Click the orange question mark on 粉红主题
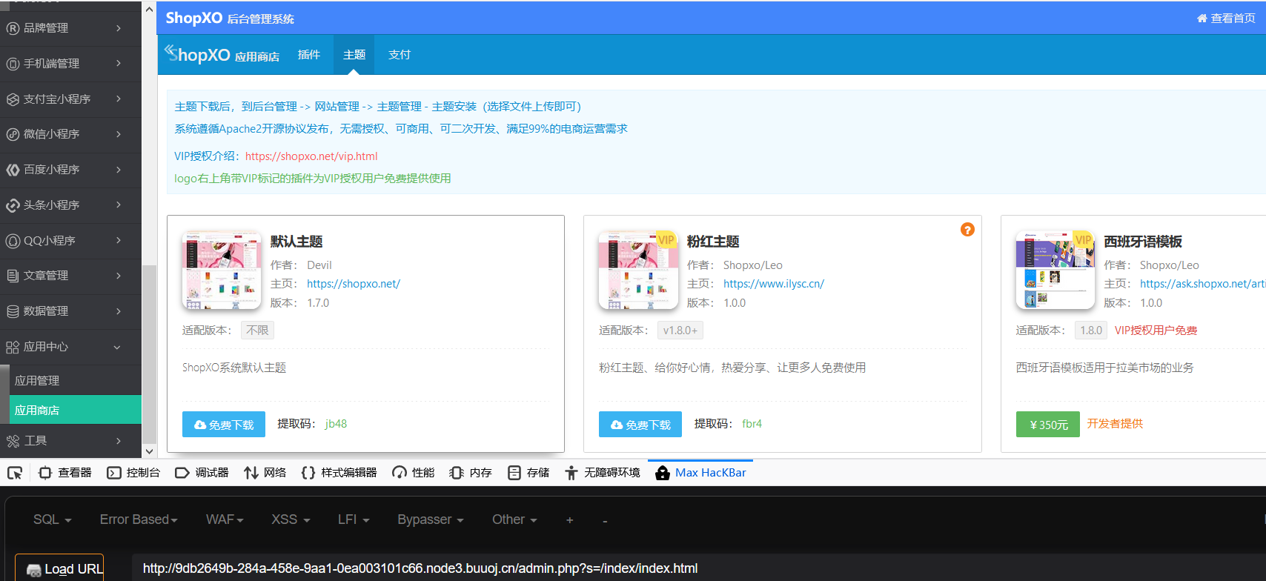 tap(967, 230)
